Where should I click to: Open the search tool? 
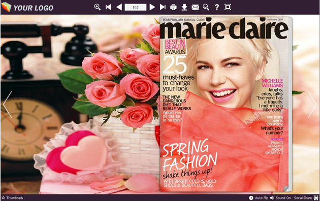click(x=206, y=7)
